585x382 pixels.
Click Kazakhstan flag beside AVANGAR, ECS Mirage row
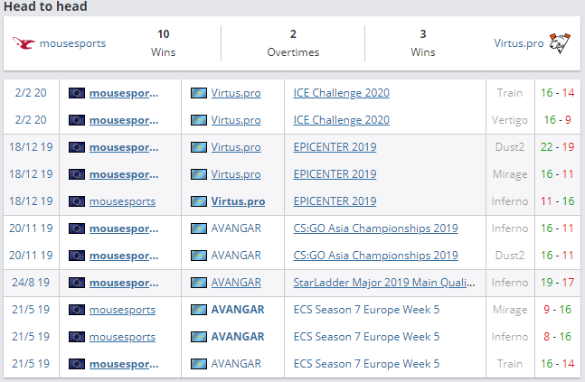pos(199,310)
